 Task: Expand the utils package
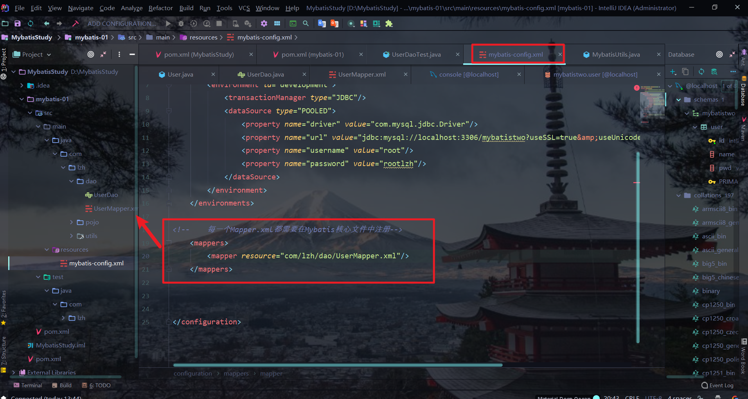72,236
